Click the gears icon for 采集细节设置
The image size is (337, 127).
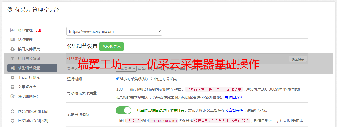tap(12, 68)
